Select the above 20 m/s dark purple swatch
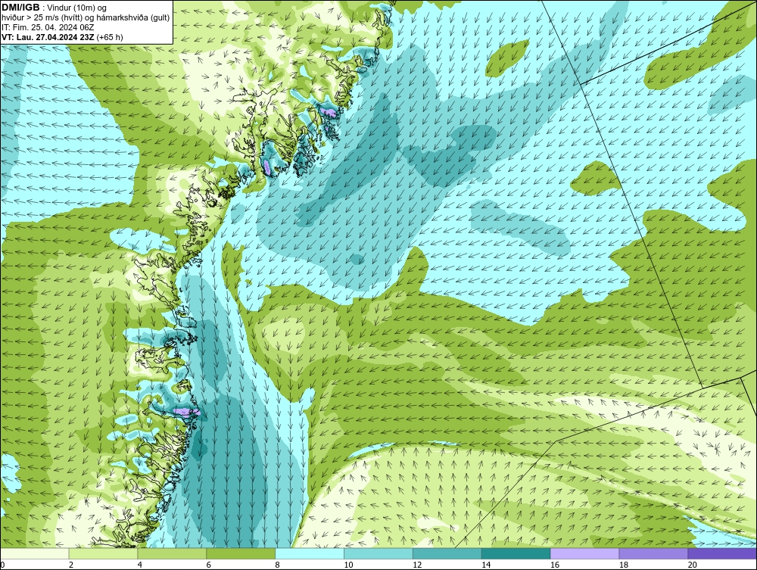 tap(722, 553)
